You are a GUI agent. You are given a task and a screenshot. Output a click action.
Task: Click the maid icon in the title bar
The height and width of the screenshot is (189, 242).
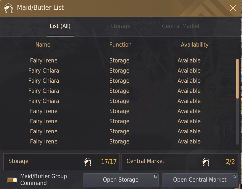pyautogui.click(x=8, y=8)
